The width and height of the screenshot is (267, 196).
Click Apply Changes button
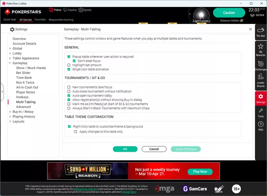186,149
